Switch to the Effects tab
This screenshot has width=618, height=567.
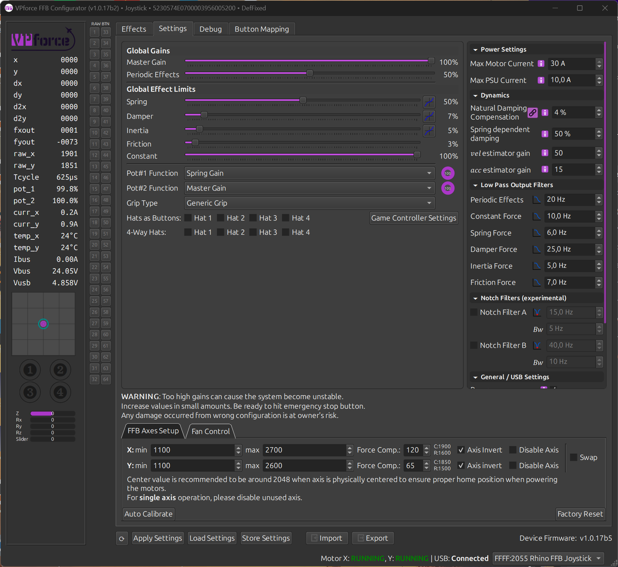[134, 29]
